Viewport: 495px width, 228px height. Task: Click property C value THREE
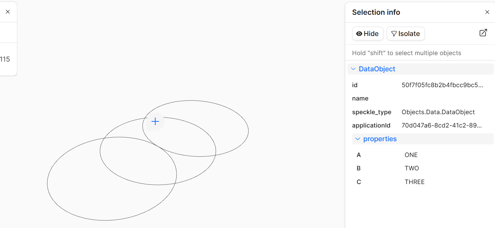click(x=414, y=182)
